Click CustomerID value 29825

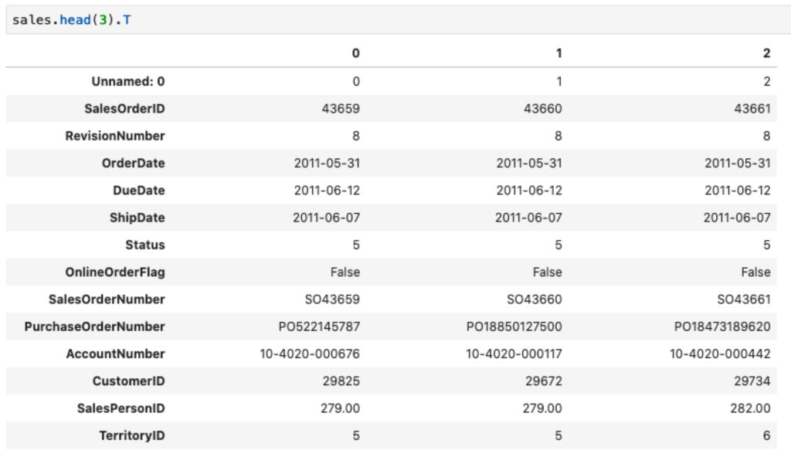coord(341,381)
